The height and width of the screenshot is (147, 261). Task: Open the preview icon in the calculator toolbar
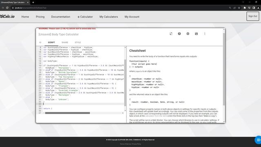171,33
